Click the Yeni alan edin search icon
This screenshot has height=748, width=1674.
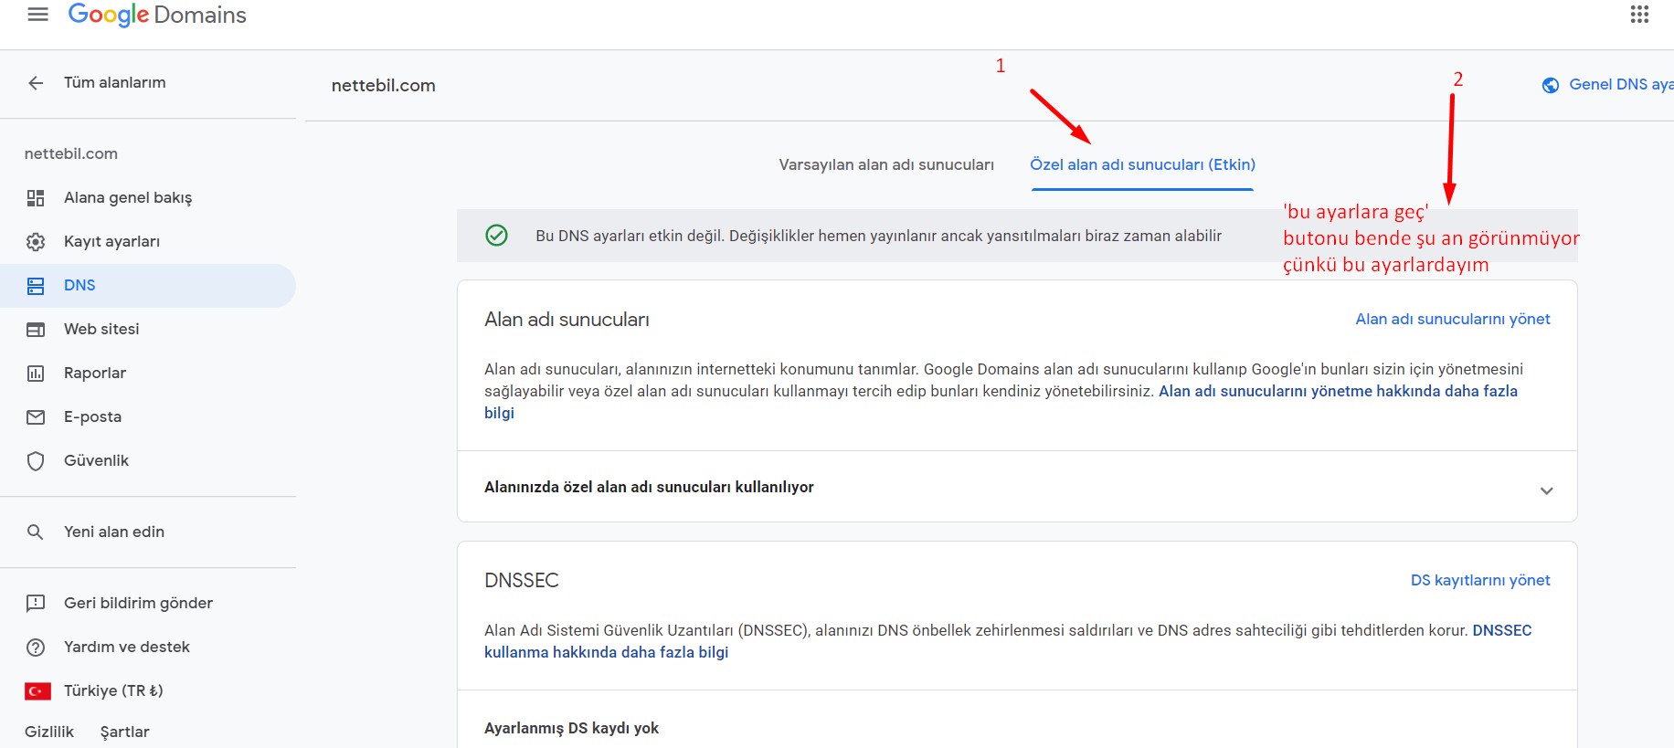(x=36, y=532)
